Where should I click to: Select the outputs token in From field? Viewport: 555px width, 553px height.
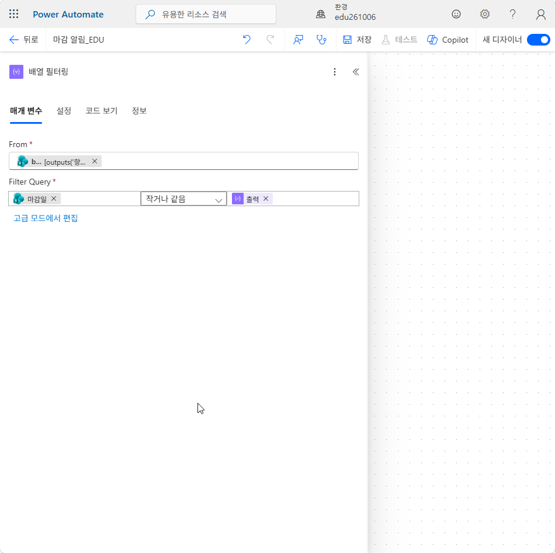(x=58, y=162)
